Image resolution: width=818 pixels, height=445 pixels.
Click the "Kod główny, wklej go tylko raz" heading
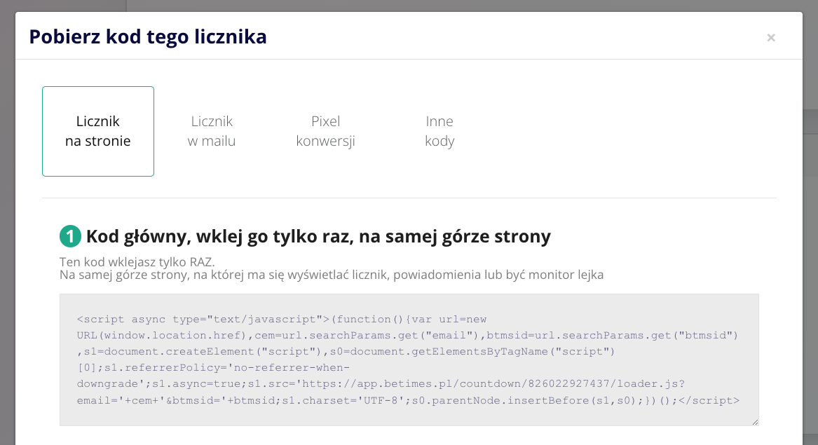(x=318, y=237)
